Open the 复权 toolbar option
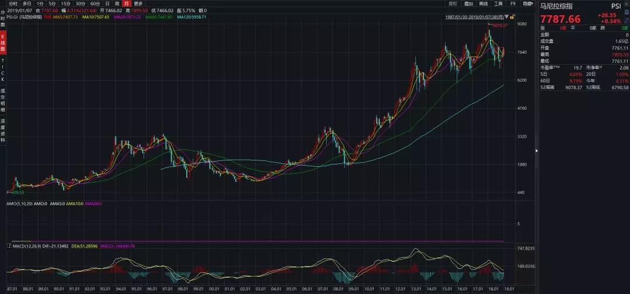630x294 pixels. click(453, 3)
